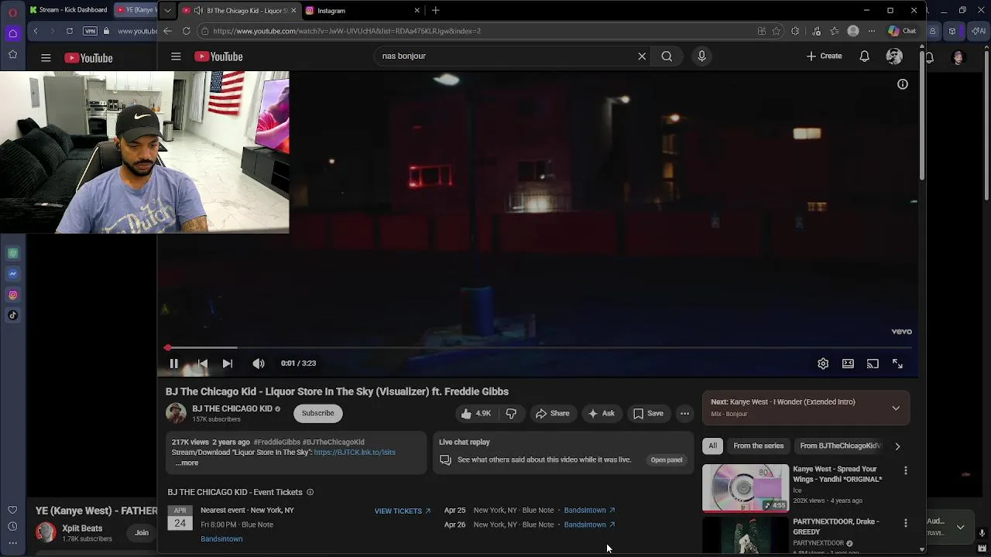Open a new tab with plus

[435, 10]
